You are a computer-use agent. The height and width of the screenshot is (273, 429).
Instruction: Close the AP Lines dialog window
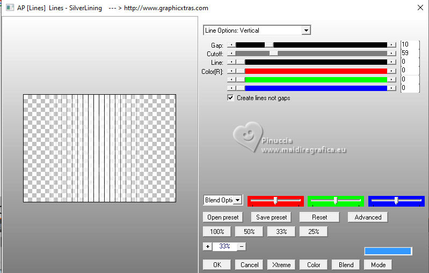[420, 7]
